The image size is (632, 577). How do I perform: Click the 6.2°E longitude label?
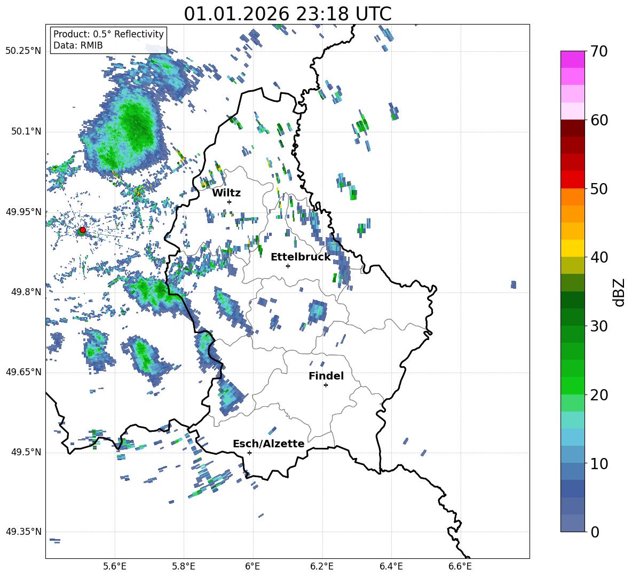322,566
